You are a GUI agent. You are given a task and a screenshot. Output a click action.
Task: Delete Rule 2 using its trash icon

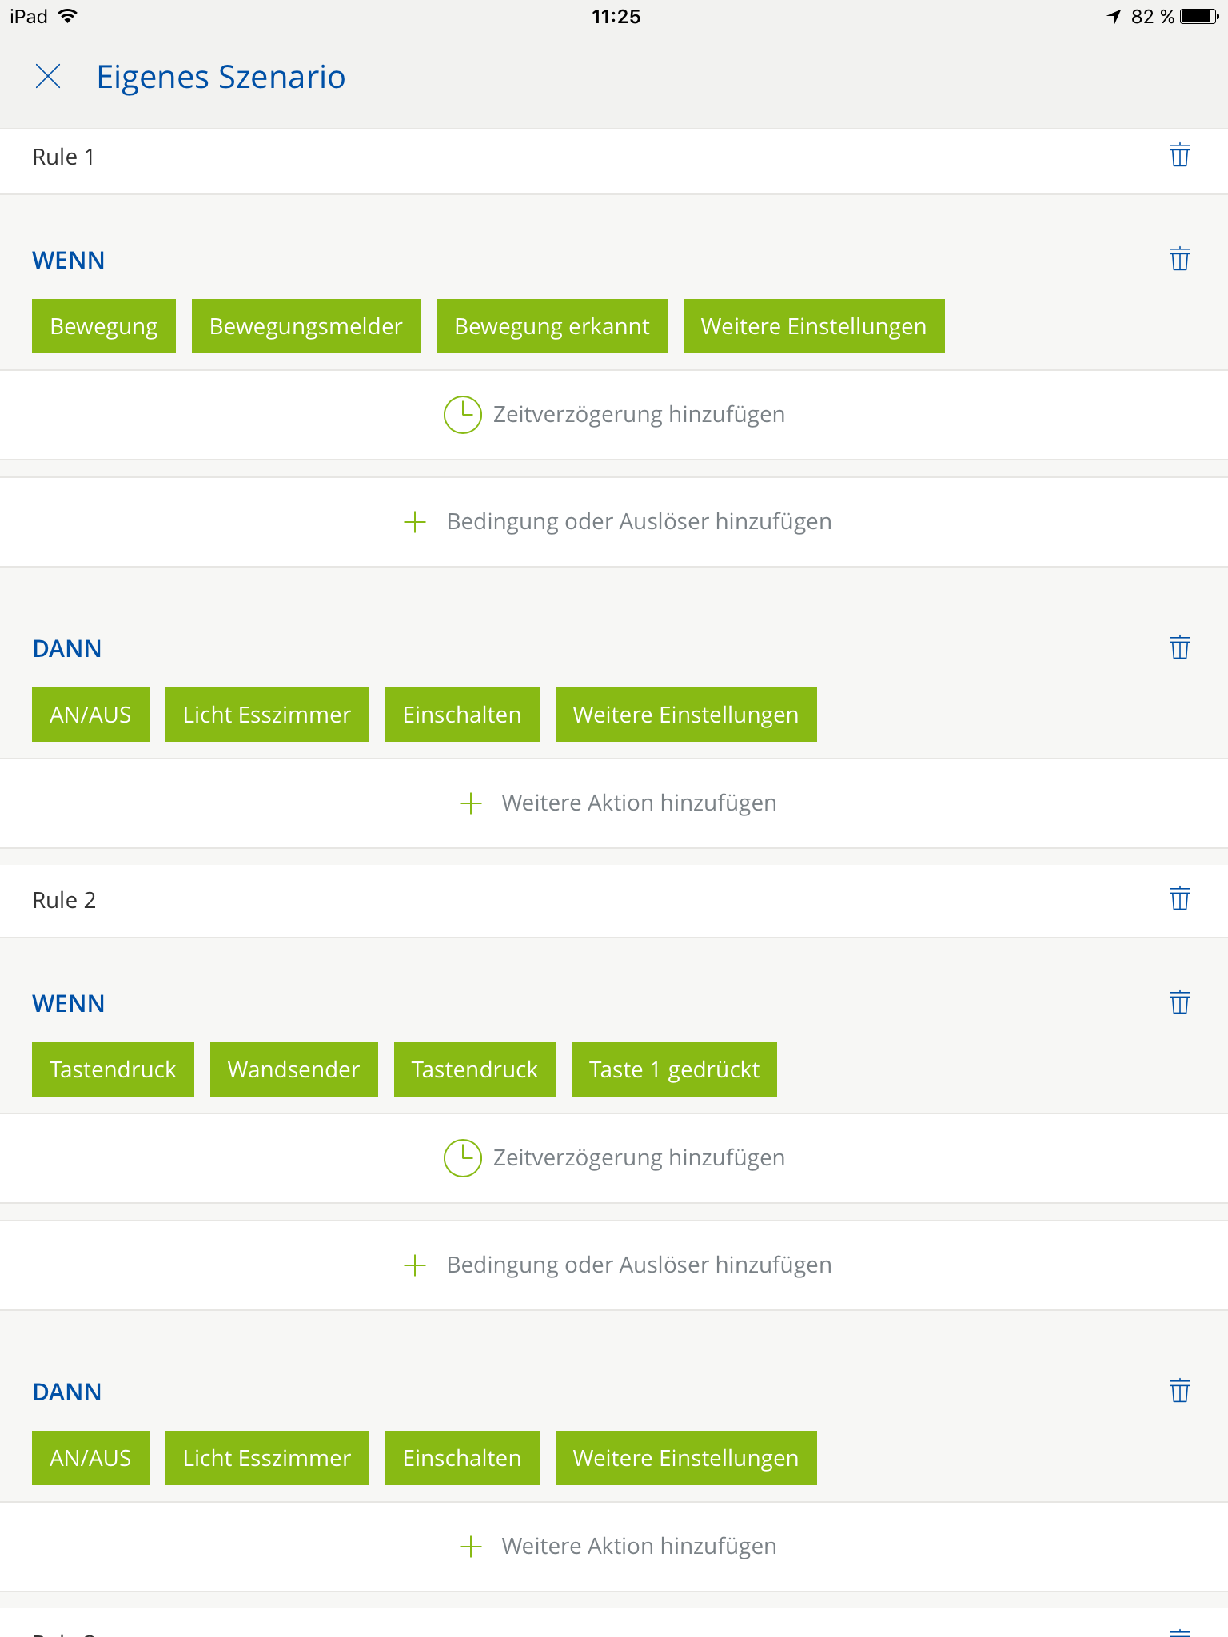tap(1179, 898)
